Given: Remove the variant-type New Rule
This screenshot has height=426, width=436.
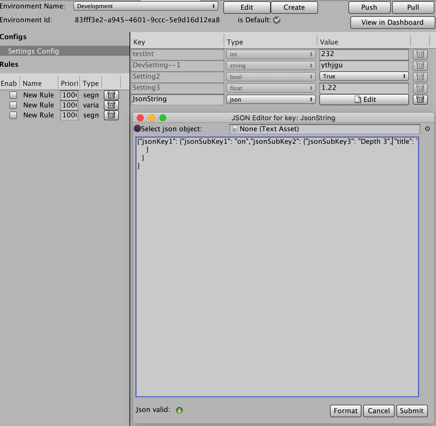Looking at the screenshot, I should [111, 105].
